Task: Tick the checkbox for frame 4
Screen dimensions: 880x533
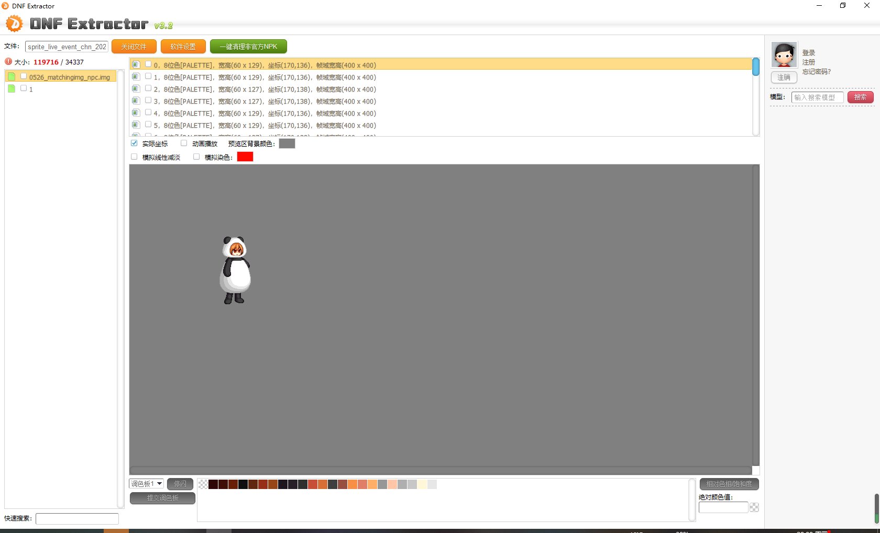Action: [x=148, y=112]
